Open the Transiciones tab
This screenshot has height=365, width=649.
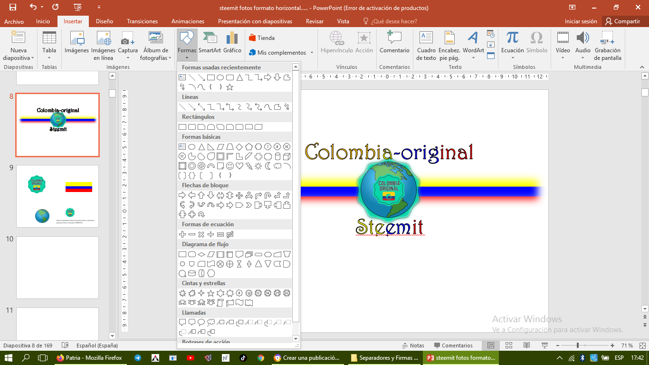143,21
